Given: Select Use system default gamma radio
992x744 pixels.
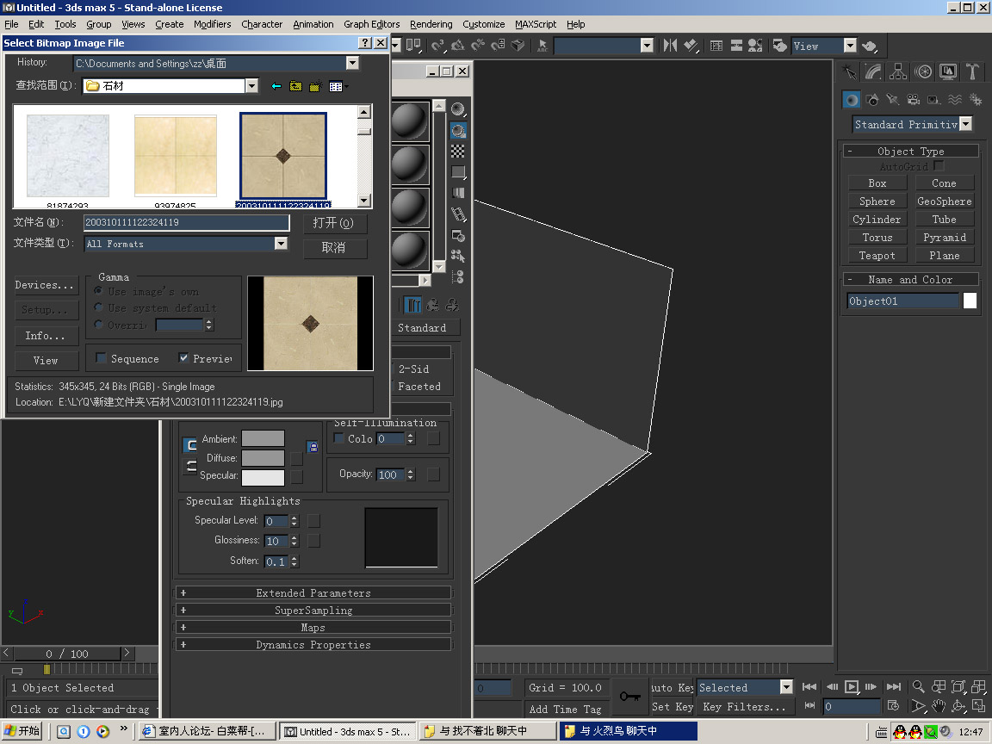Looking at the screenshot, I should click(x=99, y=307).
